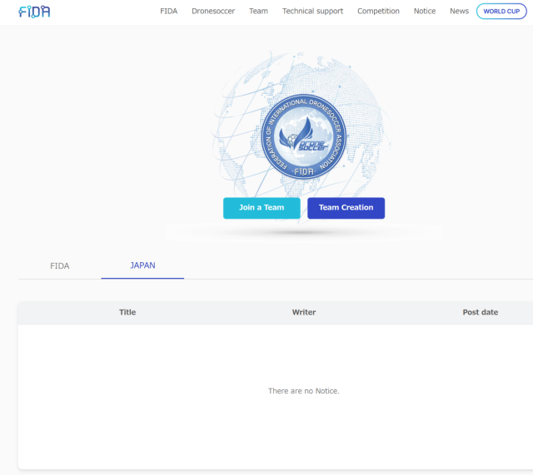
Task: Open the News menu item
Action: (459, 11)
